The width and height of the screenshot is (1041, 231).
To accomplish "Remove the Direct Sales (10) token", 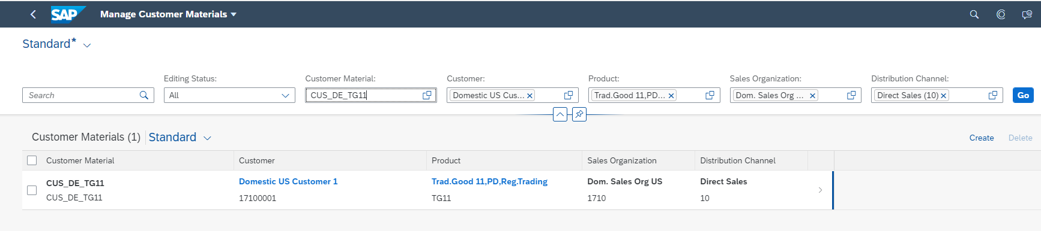I will [x=943, y=96].
